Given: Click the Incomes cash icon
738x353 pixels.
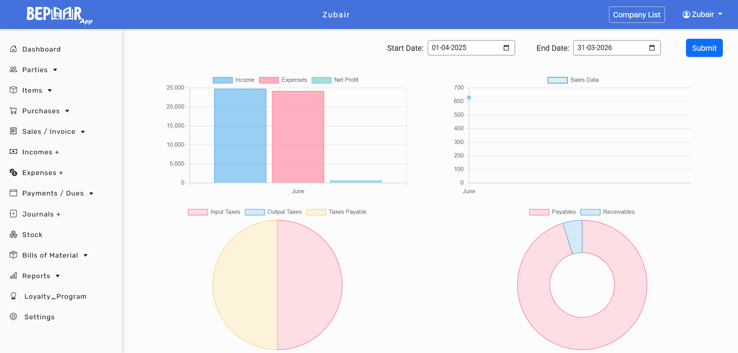Looking at the screenshot, I should coord(13,152).
